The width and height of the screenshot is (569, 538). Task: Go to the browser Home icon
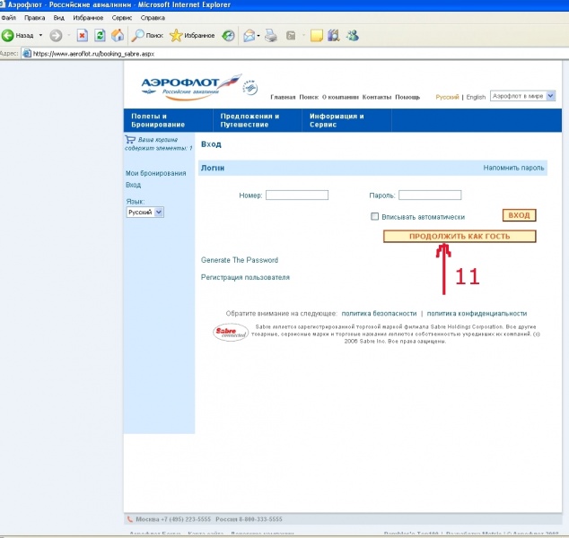click(x=118, y=36)
